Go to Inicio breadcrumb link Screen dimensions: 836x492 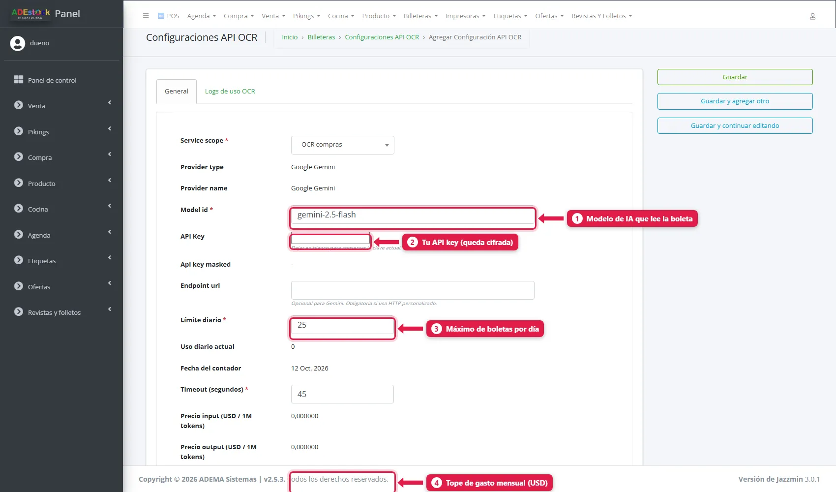(x=290, y=37)
